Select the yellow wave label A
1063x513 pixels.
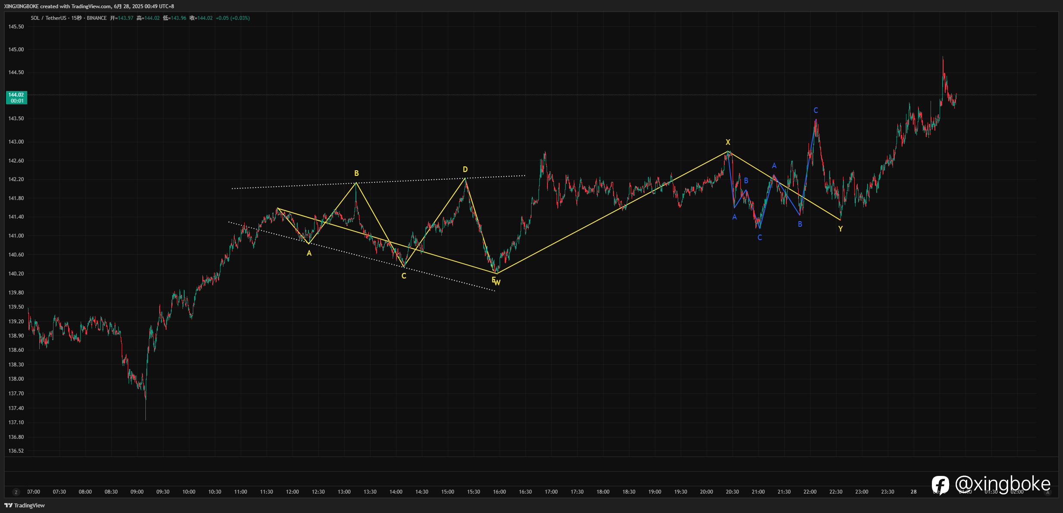309,253
